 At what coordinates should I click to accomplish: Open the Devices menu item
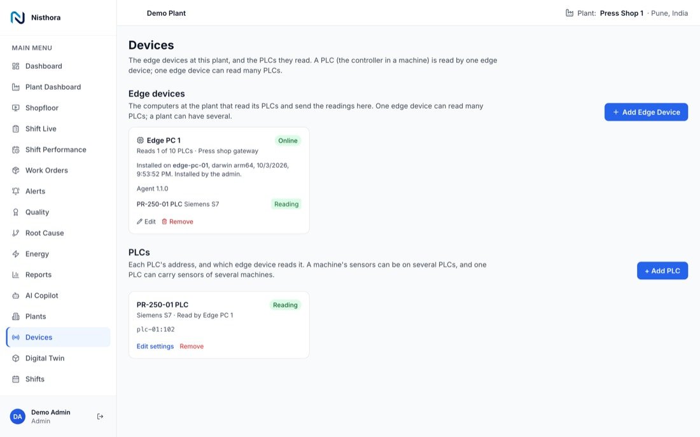(x=59, y=338)
